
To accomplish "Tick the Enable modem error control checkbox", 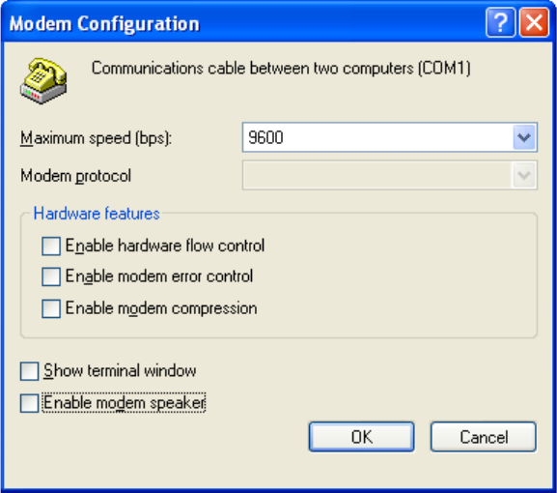I will pos(51,276).
